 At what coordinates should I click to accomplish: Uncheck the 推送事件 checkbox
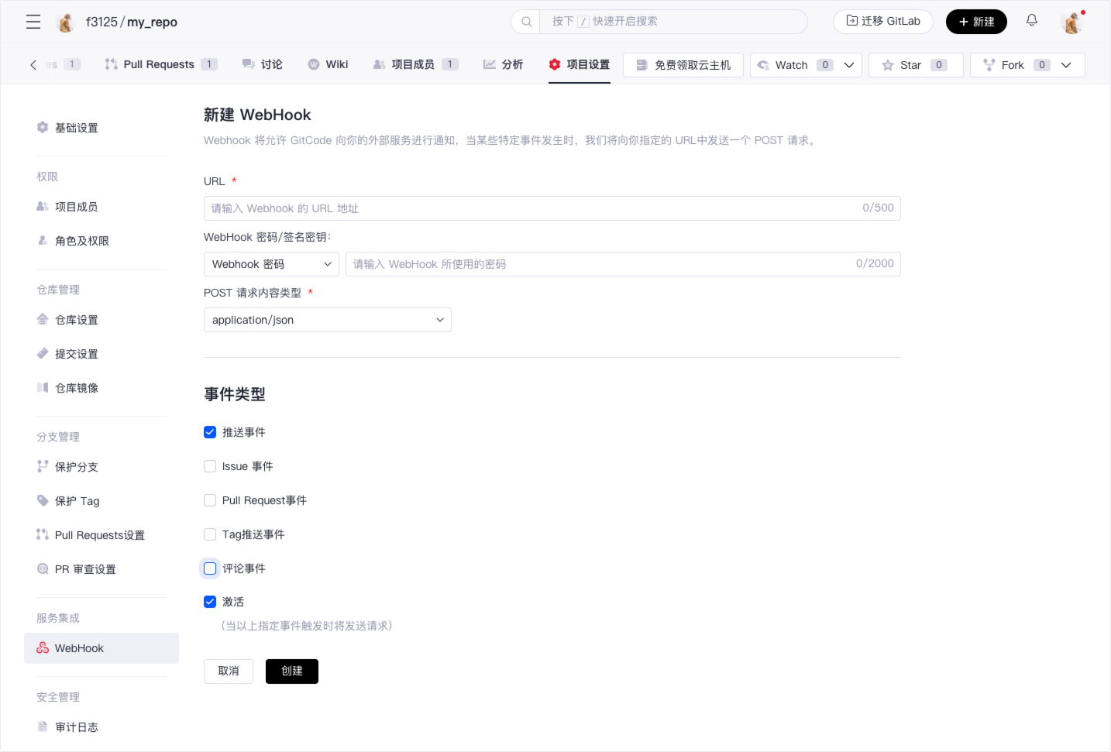coord(210,432)
